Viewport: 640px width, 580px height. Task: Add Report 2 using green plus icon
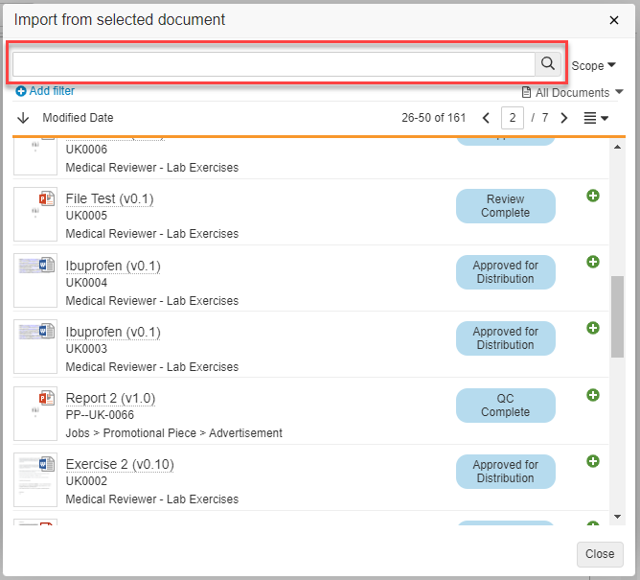(593, 395)
